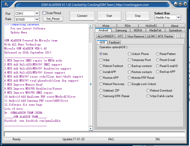The height and width of the screenshot is (146, 190).
Task: Switch to the Samsung tab
Action: pos(121,30)
